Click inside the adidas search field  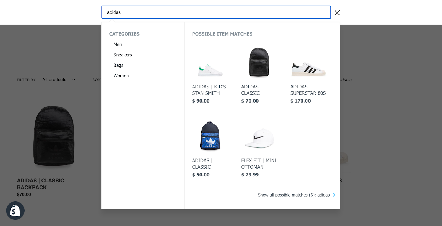tap(216, 12)
